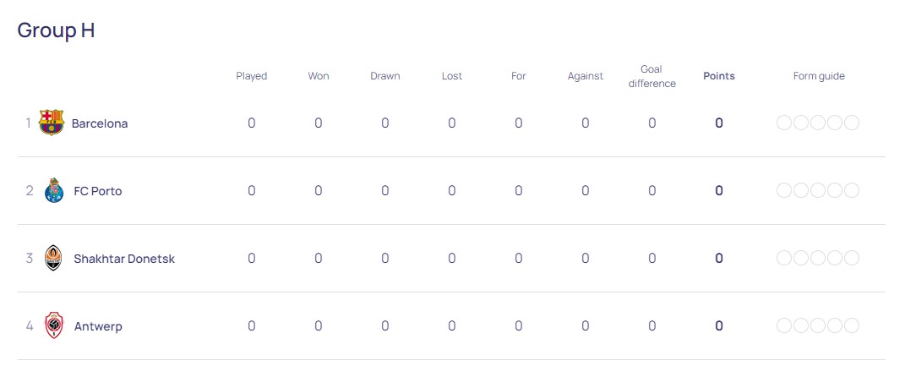Screen dimensions: 905x377
Task: Click Barcelona's first form guide circle
Action: pos(784,123)
